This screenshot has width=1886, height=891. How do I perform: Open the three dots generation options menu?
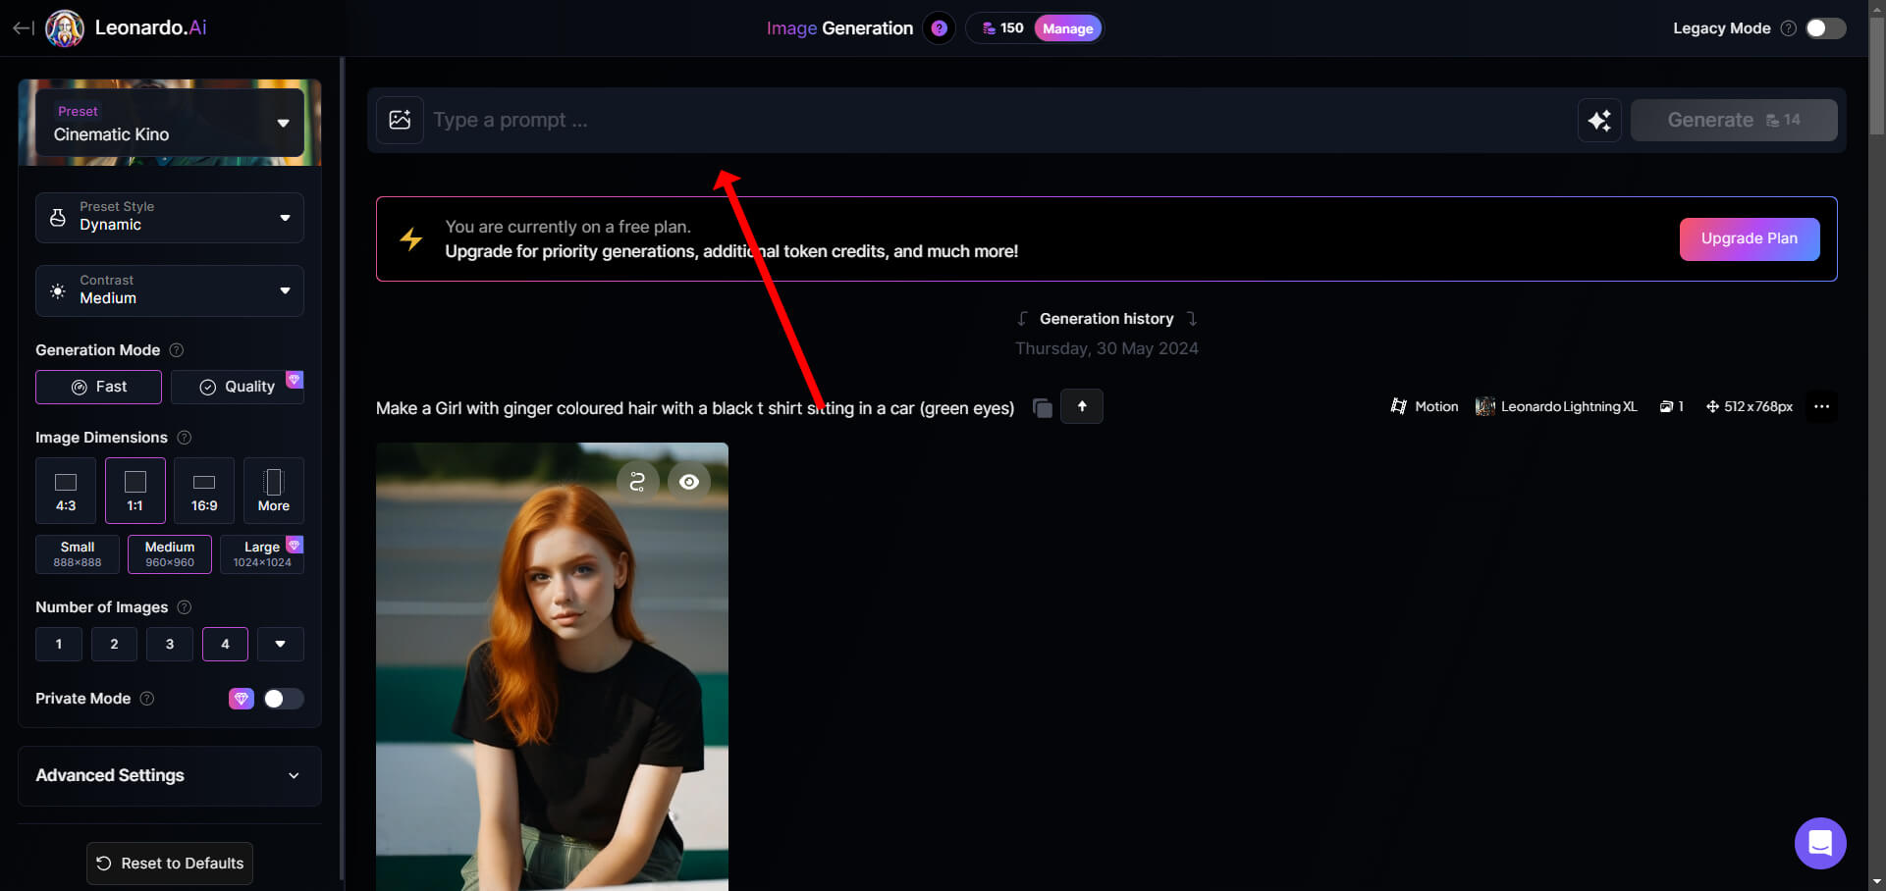(1821, 406)
